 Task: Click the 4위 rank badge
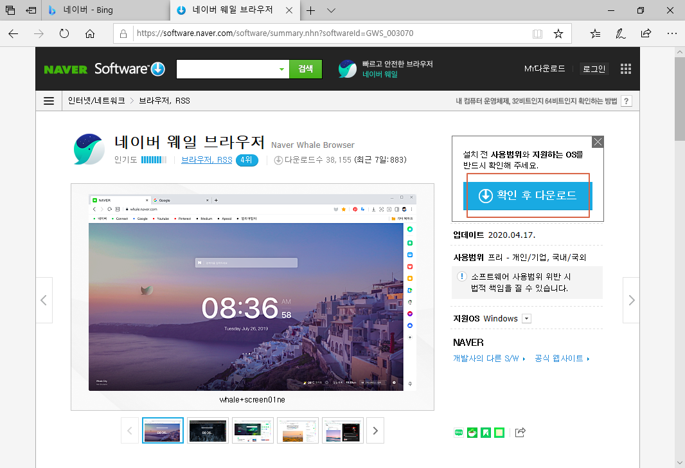(x=247, y=160)
